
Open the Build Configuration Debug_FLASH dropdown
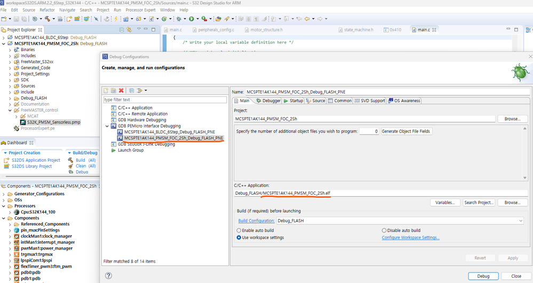click(x=520, y=221)
